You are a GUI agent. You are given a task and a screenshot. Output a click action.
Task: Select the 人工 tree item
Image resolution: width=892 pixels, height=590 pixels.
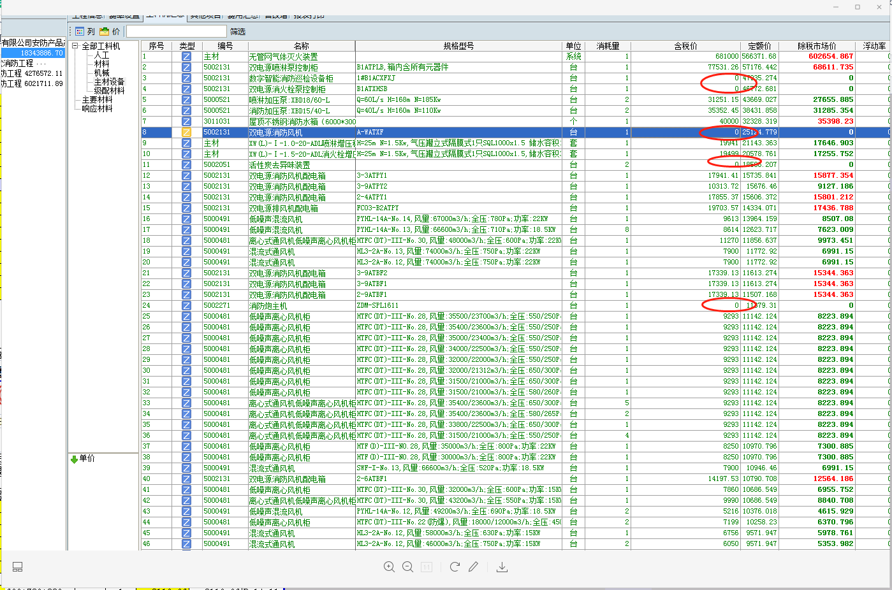click(x=101, y=55)
